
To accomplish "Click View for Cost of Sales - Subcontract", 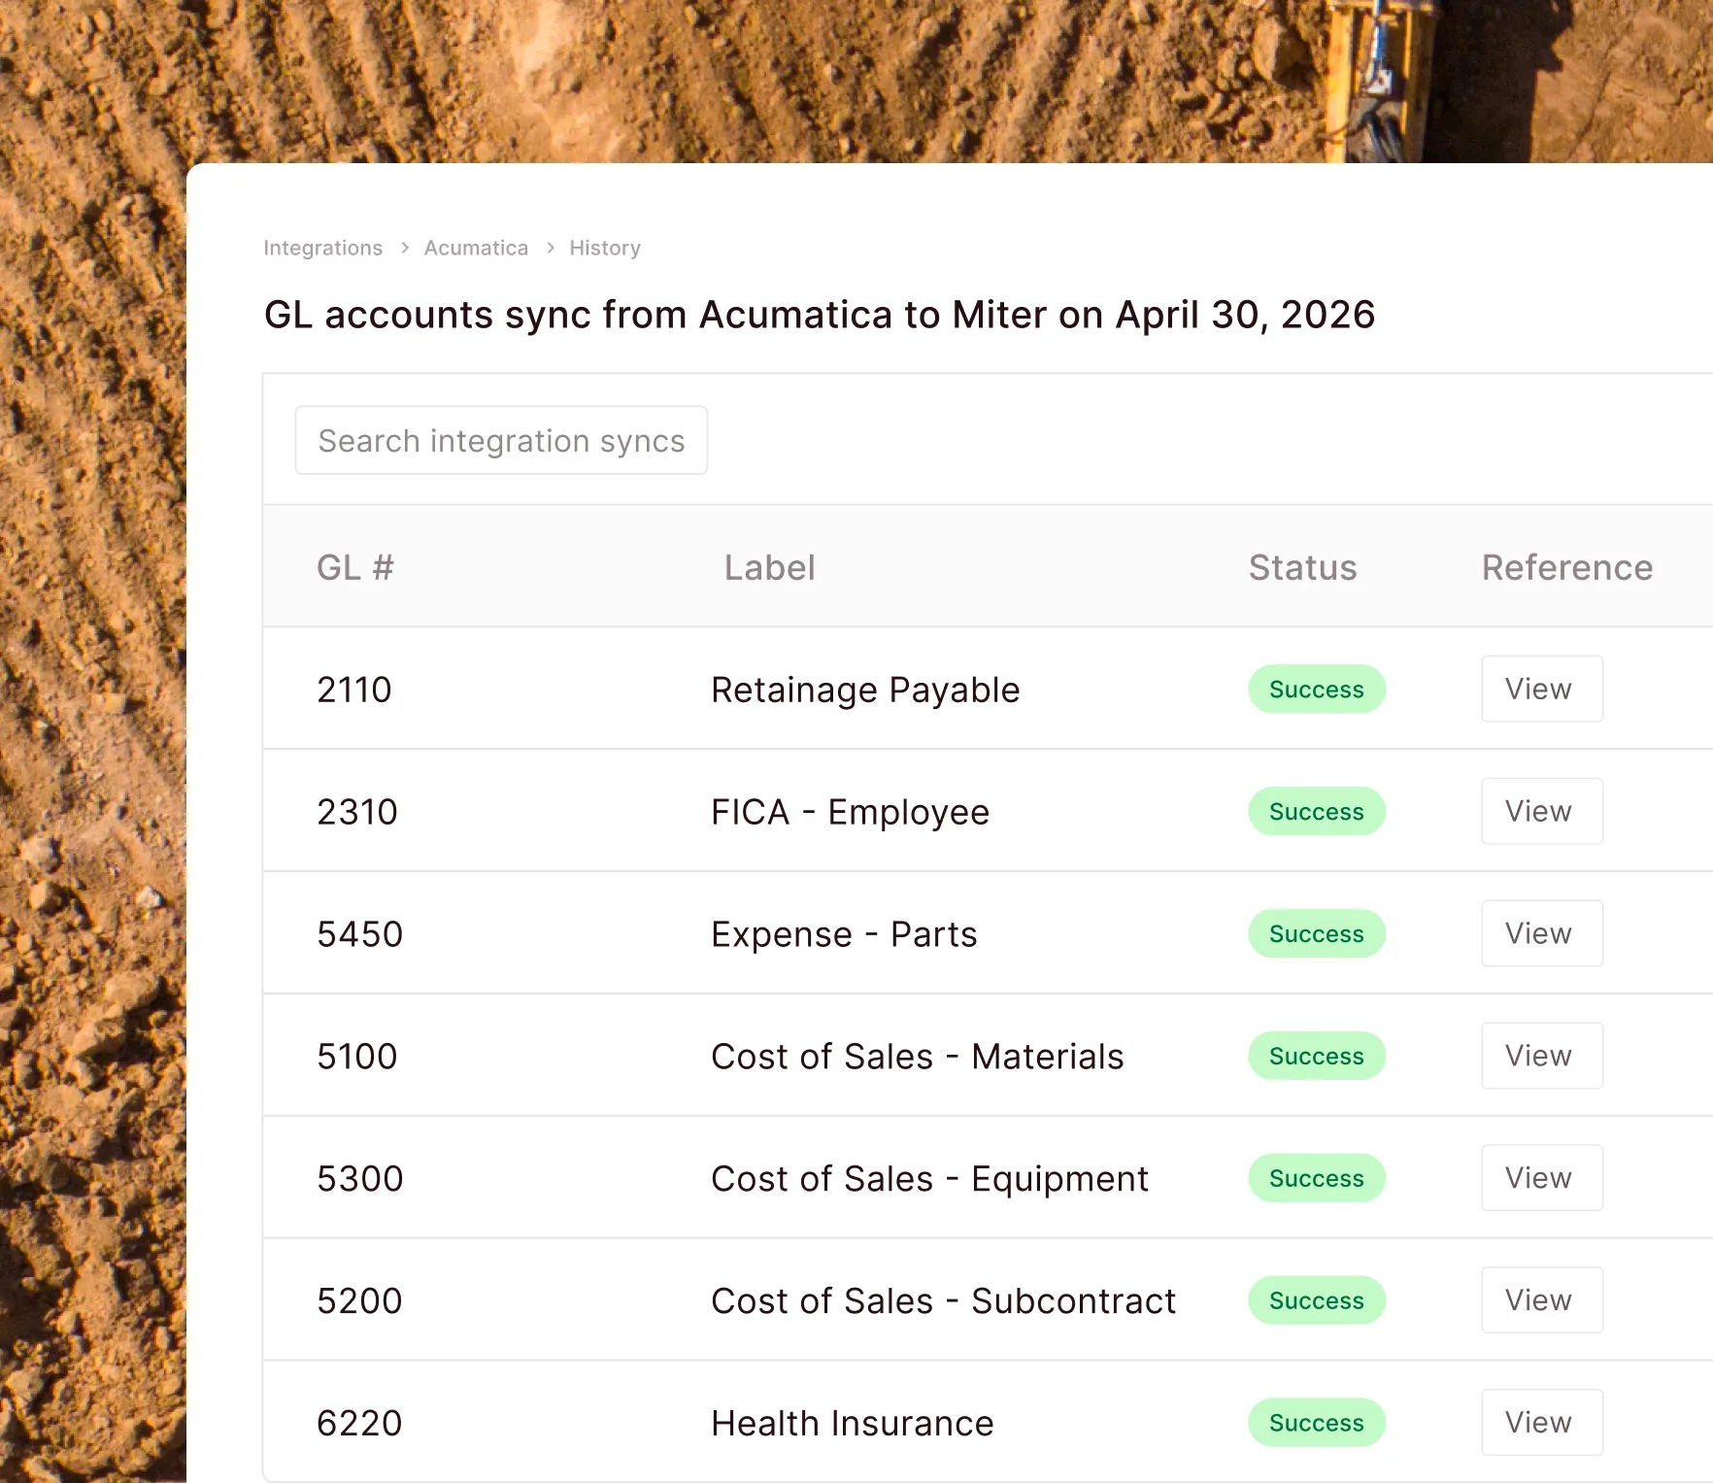I will (1541, 1300).
